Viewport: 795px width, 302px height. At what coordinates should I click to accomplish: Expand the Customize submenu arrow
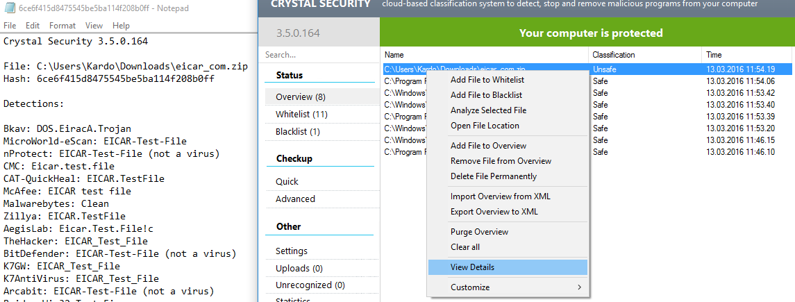[x=579, y=287]
